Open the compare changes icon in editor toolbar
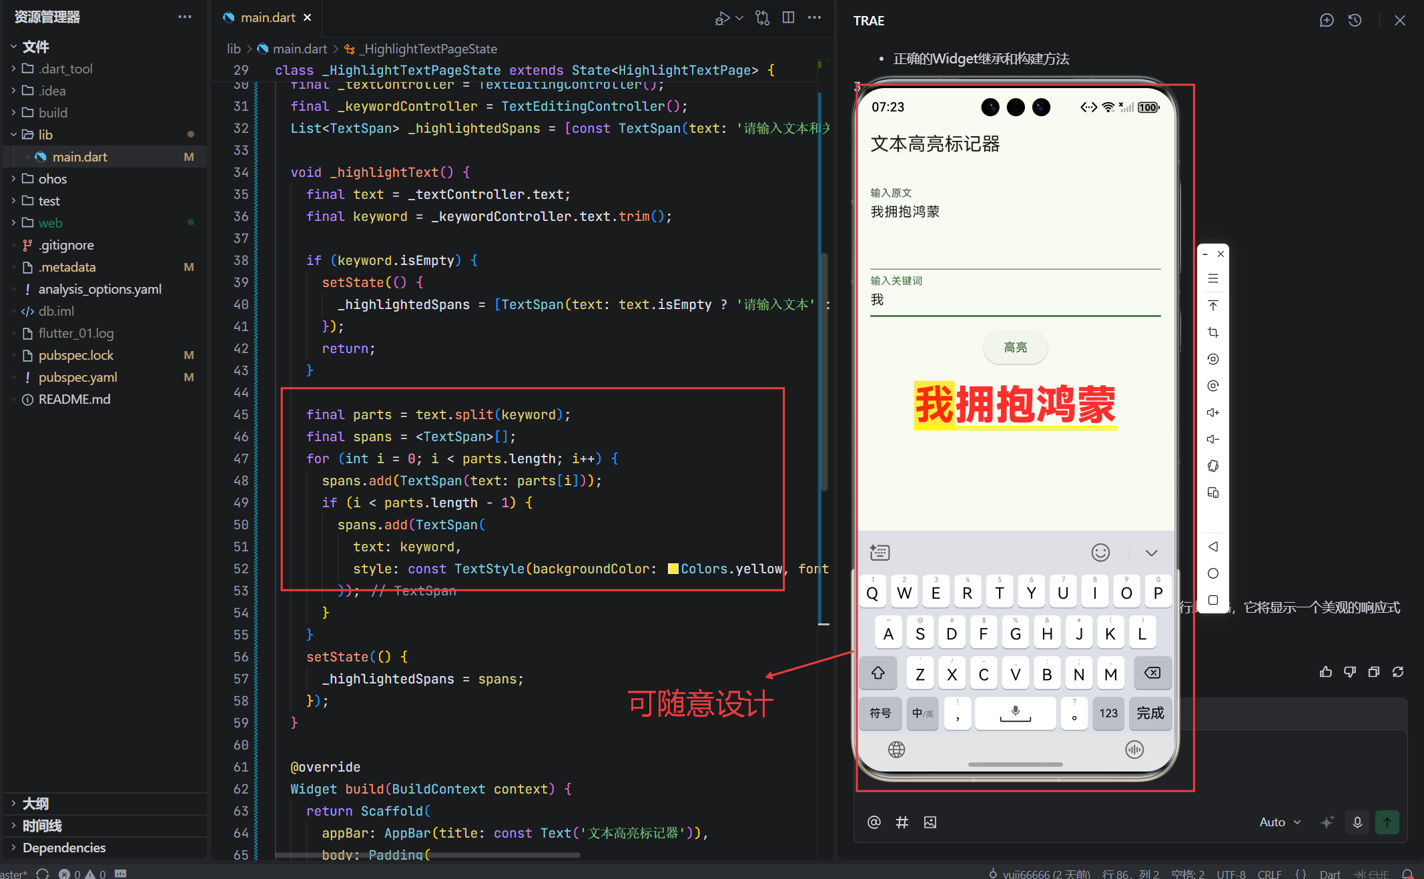This screenshot has width=1424, height=879. click(762, 18)
